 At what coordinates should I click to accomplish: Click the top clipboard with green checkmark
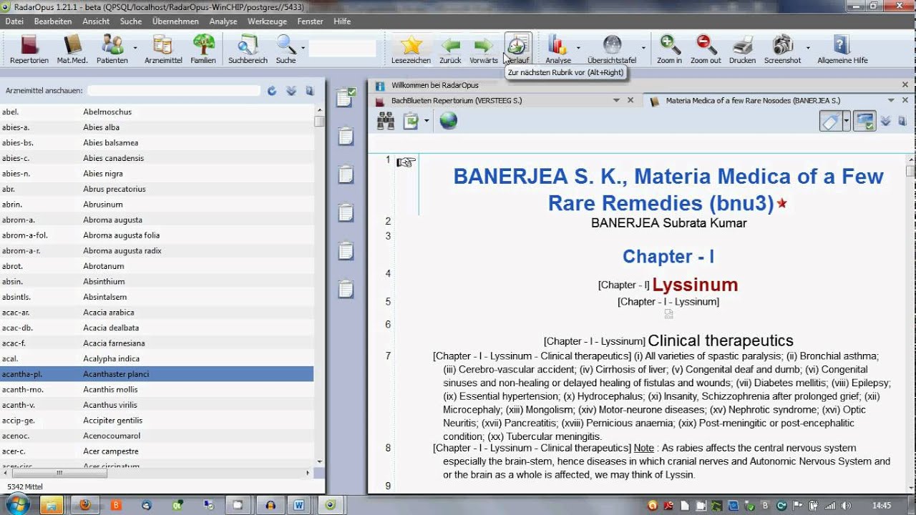pyautogui.click(x=346, y=97)
